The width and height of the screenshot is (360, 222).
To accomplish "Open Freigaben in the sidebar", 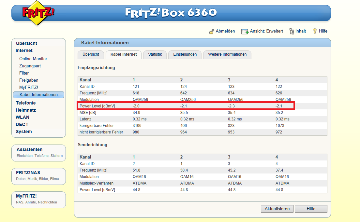I will [x=29, y=80].
